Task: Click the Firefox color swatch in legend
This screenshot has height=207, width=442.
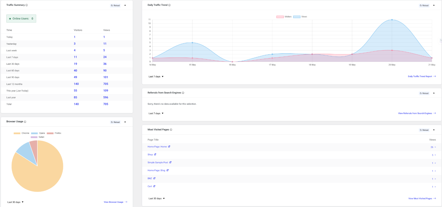Action: (x=50, y=133)
